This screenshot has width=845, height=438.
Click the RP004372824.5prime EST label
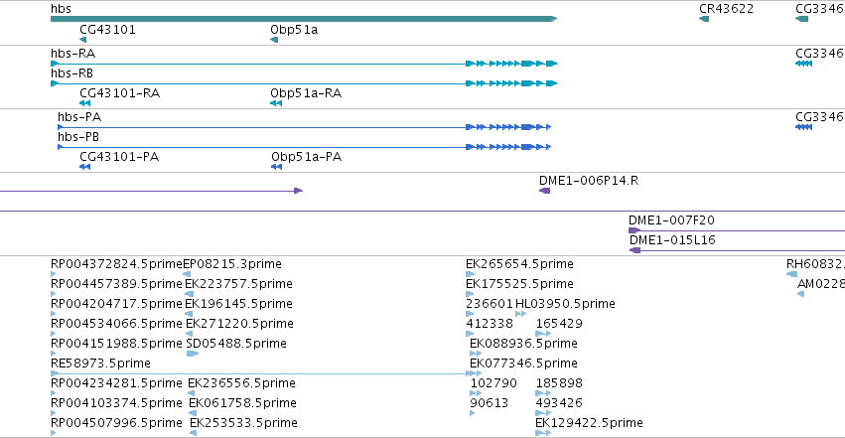116,264
